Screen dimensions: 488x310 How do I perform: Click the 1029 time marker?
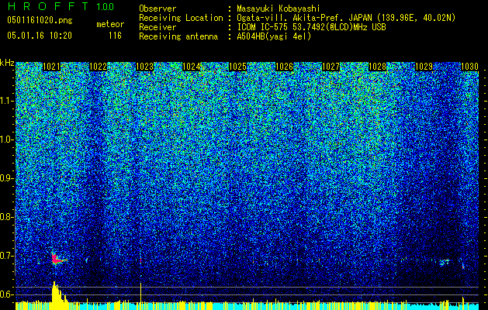tap(424, 67)
